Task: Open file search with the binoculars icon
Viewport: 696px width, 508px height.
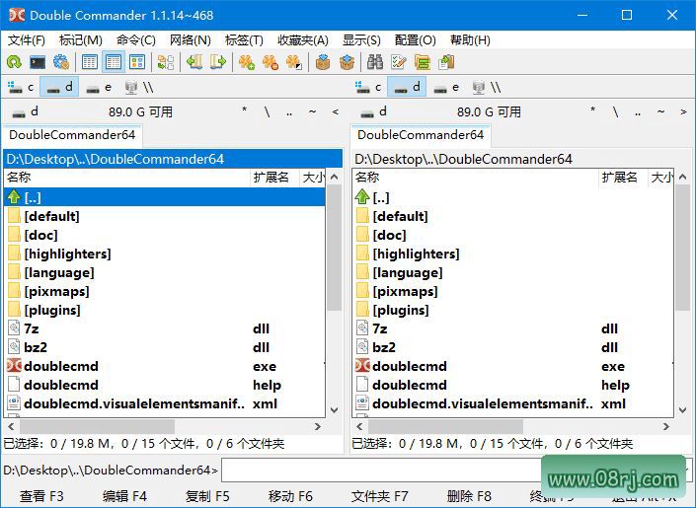Action: coord(375,62)
